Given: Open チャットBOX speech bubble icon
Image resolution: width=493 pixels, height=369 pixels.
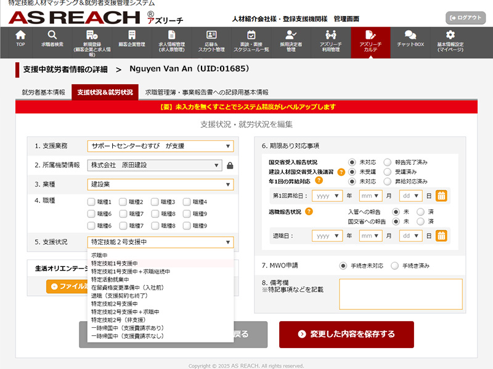Looking at the screenshot, I should pyautogui.click(x=410, y=34).
